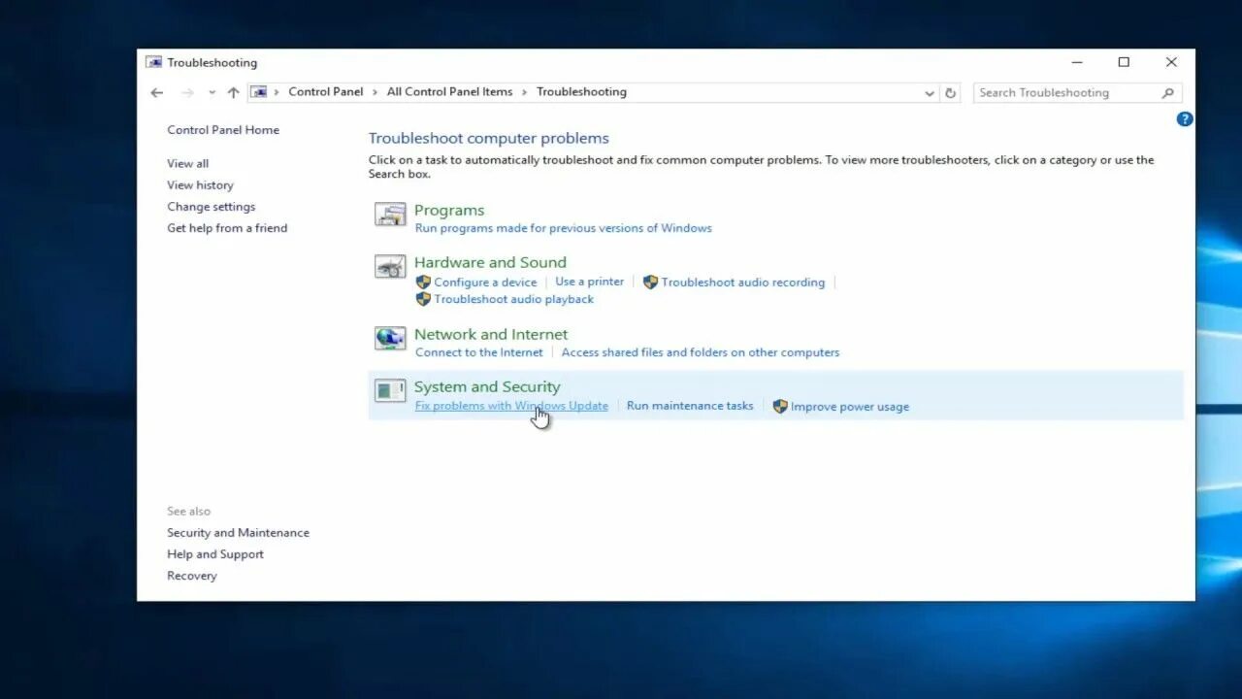Go up one level with the up arrow
This screenshot has height=699, width=1242.
coord(233,92)
